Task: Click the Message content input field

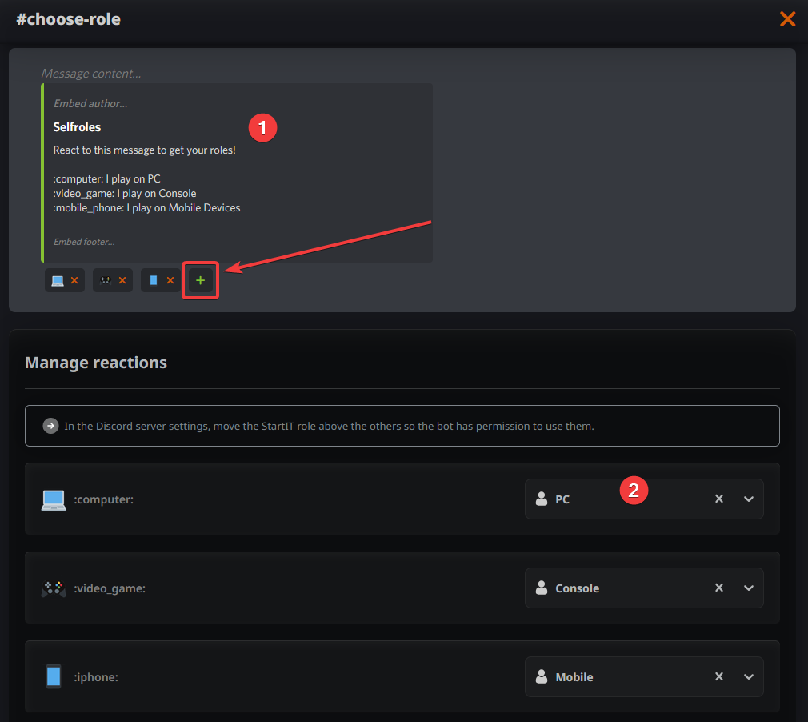Action: pos(91,74)
